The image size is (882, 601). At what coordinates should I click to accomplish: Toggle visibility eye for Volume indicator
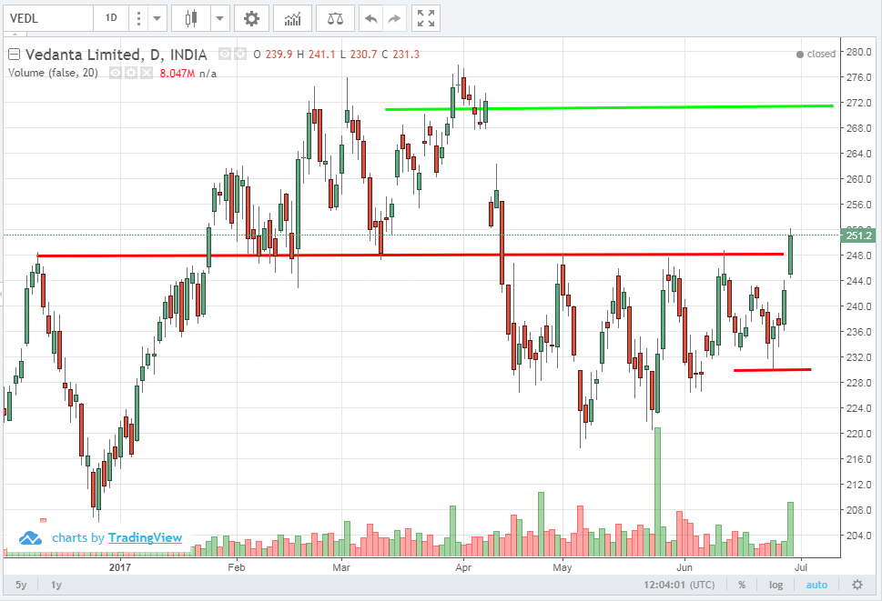116,73
